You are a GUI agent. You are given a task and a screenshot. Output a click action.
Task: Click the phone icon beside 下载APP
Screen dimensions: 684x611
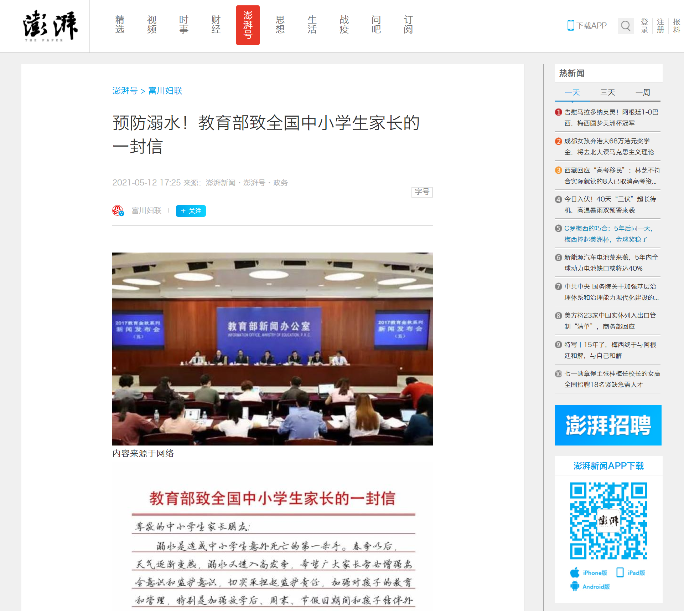(571, 25)
